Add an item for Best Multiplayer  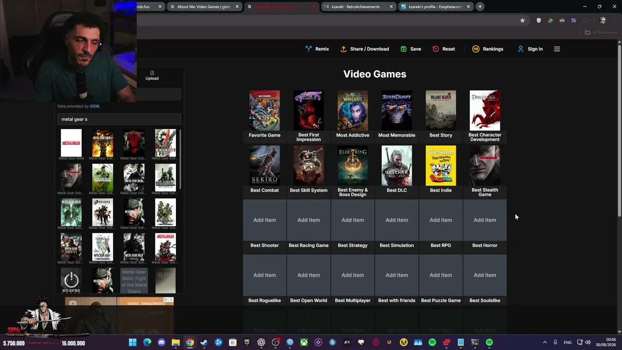pos(353,275)
